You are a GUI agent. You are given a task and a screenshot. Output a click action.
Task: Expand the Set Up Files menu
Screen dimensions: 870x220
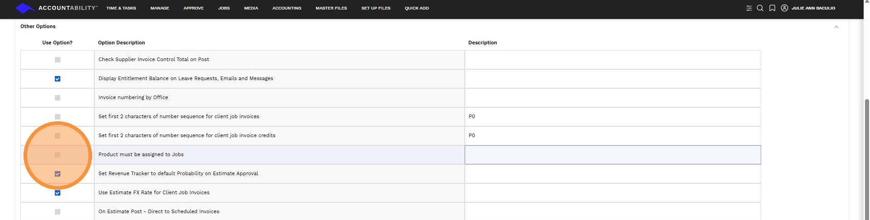[x=375, y=8]
